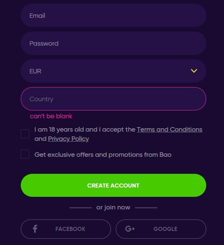224x245 pixels.
Task: Click the yellow chevron arrow icon
Action: pyautogui.click(x=194, y=71)
